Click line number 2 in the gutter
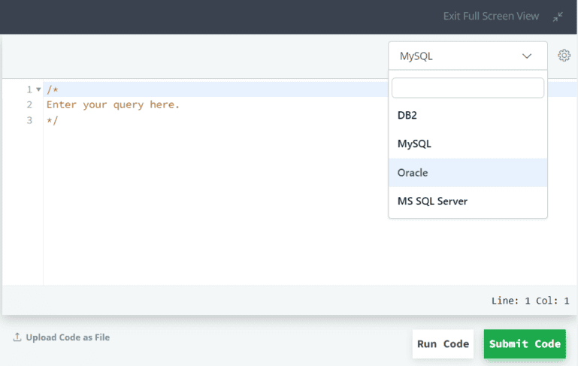 [29, 105]
